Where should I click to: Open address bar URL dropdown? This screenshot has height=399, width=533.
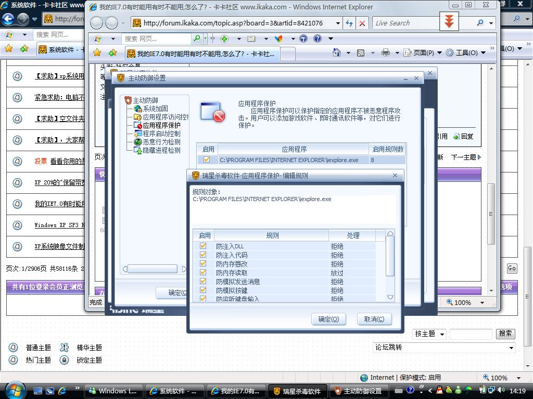tap(337, 23)
